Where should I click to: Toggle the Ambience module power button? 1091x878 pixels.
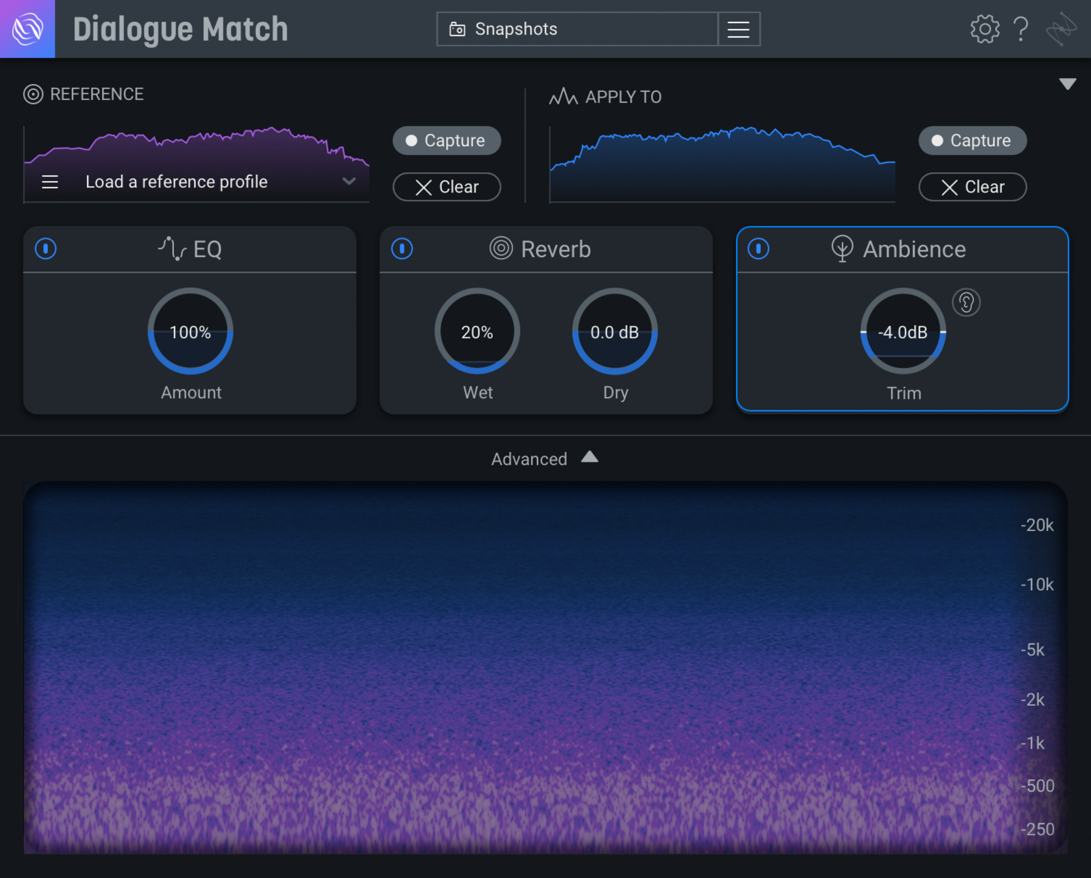tap(758, 248)
